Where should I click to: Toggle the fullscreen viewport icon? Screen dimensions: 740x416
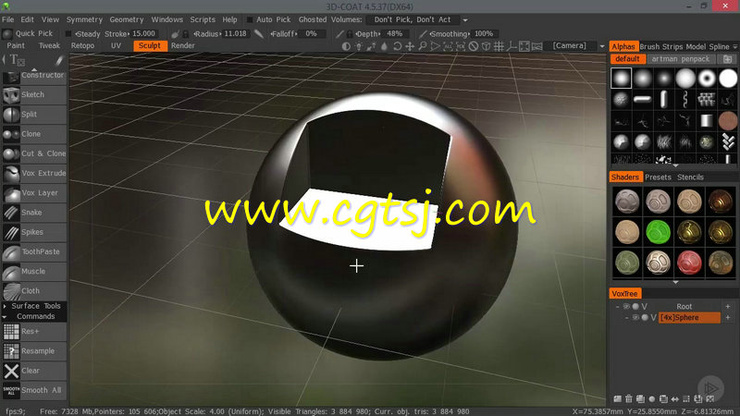coord(524,46)
